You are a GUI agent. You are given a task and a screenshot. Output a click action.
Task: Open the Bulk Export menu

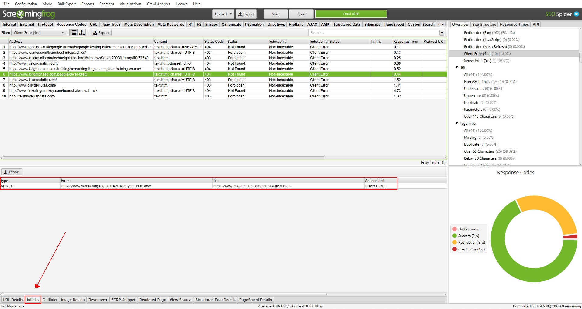click(67, 4)
